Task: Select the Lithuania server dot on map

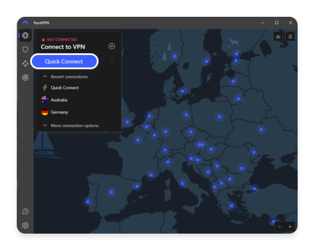Action: (x=238, y=99)
